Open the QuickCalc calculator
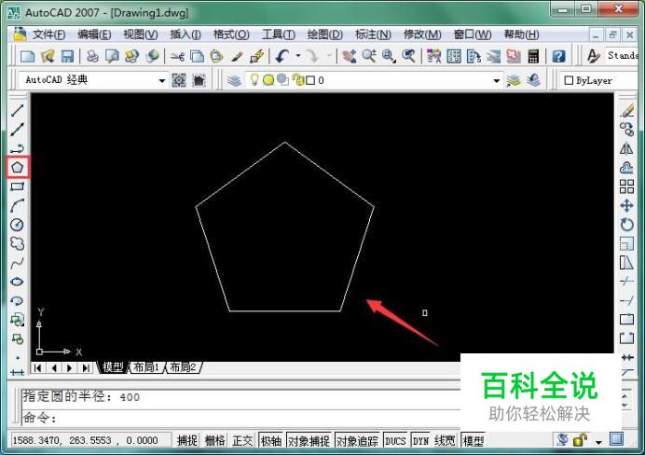Image resolution: width=645 pixels, height=455 pixels. (533, 56)
